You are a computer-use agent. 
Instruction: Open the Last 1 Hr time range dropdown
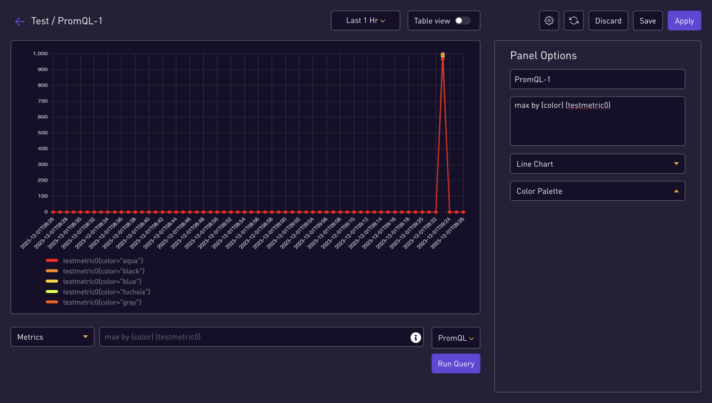point(365,21)
